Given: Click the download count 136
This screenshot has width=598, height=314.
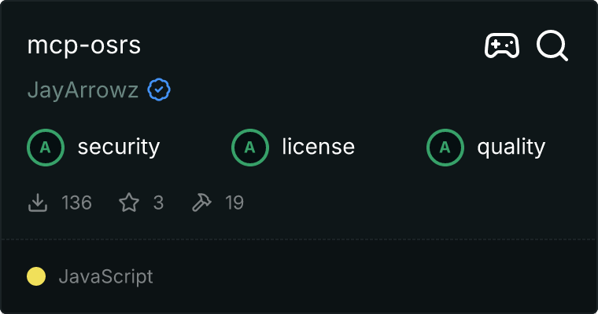Looking at the screenshot, I should tap(76, 203).
